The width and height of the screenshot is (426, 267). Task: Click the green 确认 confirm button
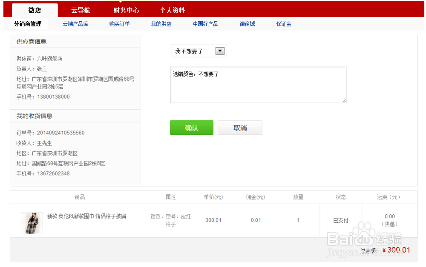pyautogui.click(x=191, y=128)
